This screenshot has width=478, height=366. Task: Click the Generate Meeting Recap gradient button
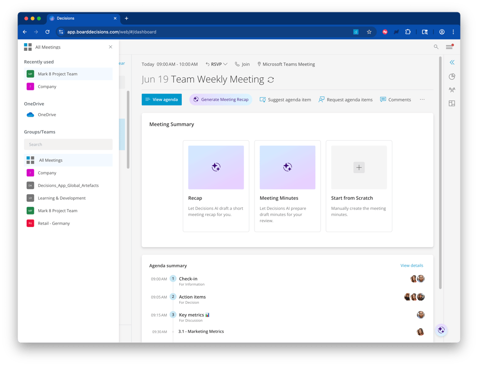tap(220, 99)
